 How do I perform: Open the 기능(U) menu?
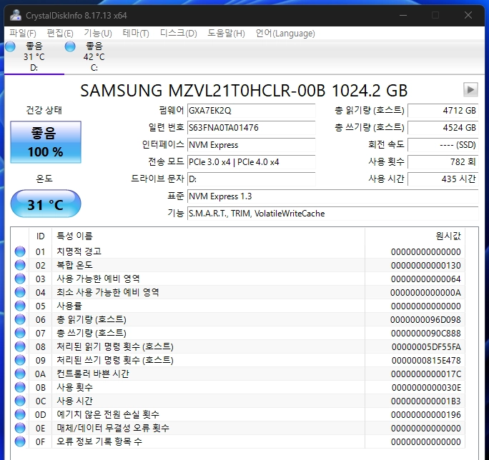tap(98, 33)
